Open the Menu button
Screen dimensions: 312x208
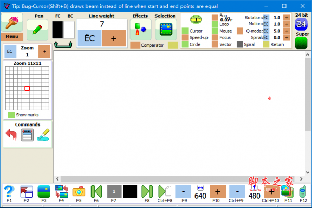[x=12, y=36]
